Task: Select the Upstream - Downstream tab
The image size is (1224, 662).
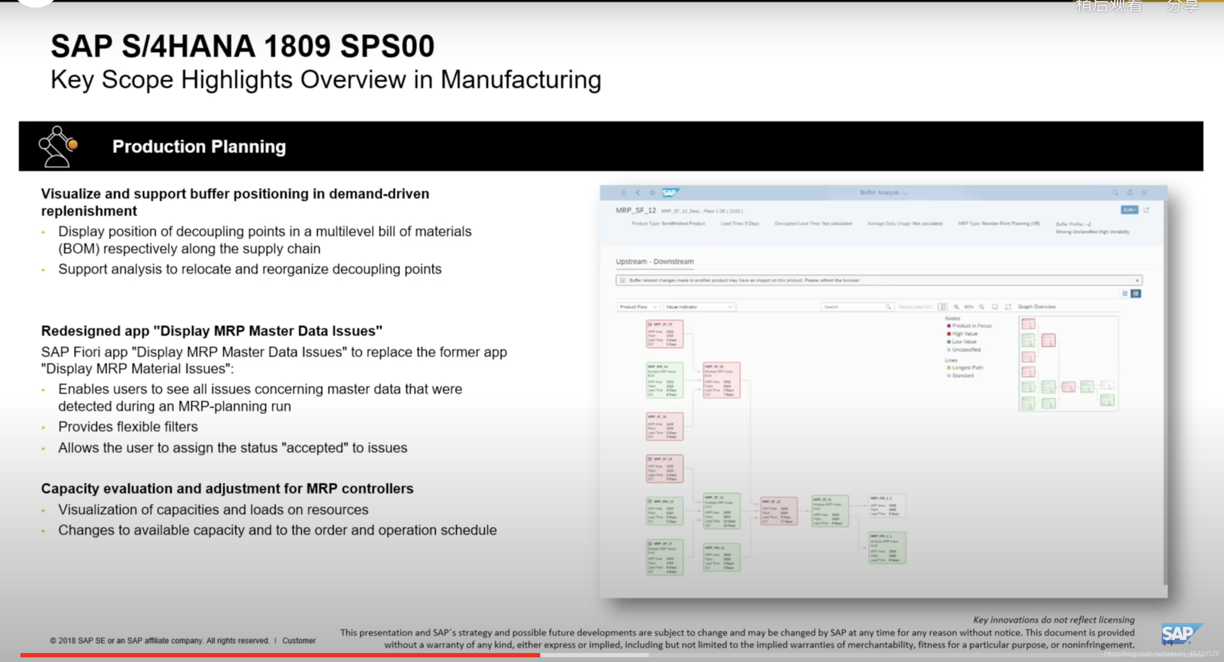Action: [x=654, y=261]
